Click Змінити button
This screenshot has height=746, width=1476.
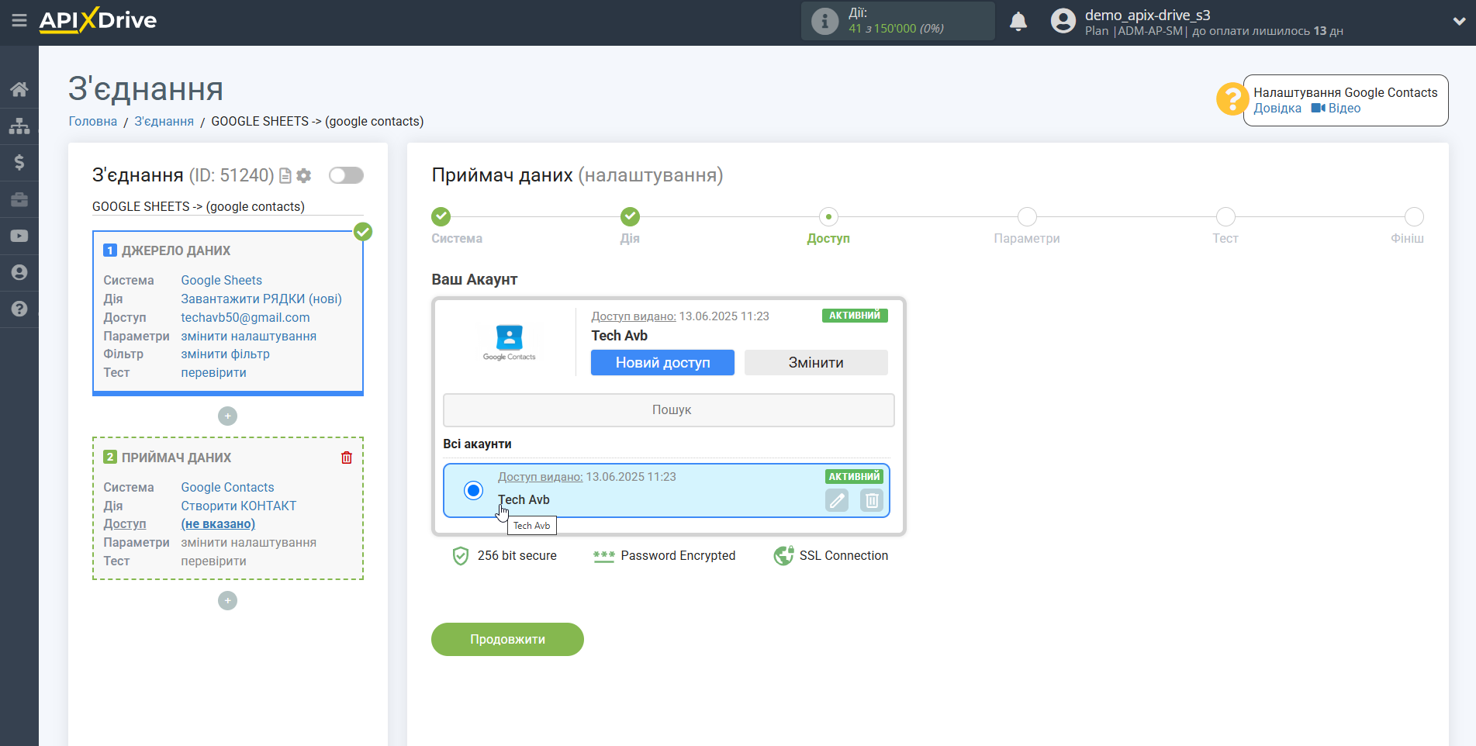(816, 363)
